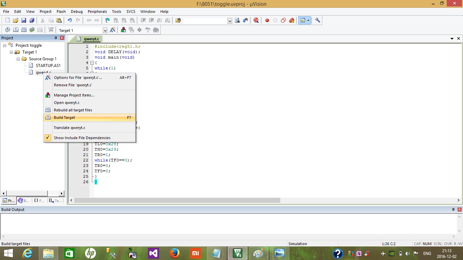Insert a bookmark using the flag icon
This screenshot has width=463, height=260.
click(107, 20)
